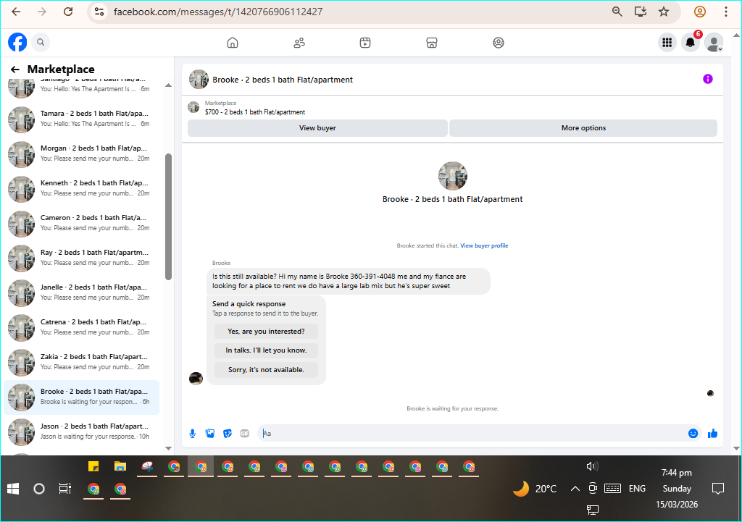The image size is (742, 522).
Task: Open Windows Task View
Action: tap(64, 489)
